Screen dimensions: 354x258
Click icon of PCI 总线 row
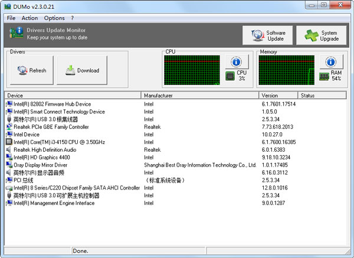tap(9, 180)
